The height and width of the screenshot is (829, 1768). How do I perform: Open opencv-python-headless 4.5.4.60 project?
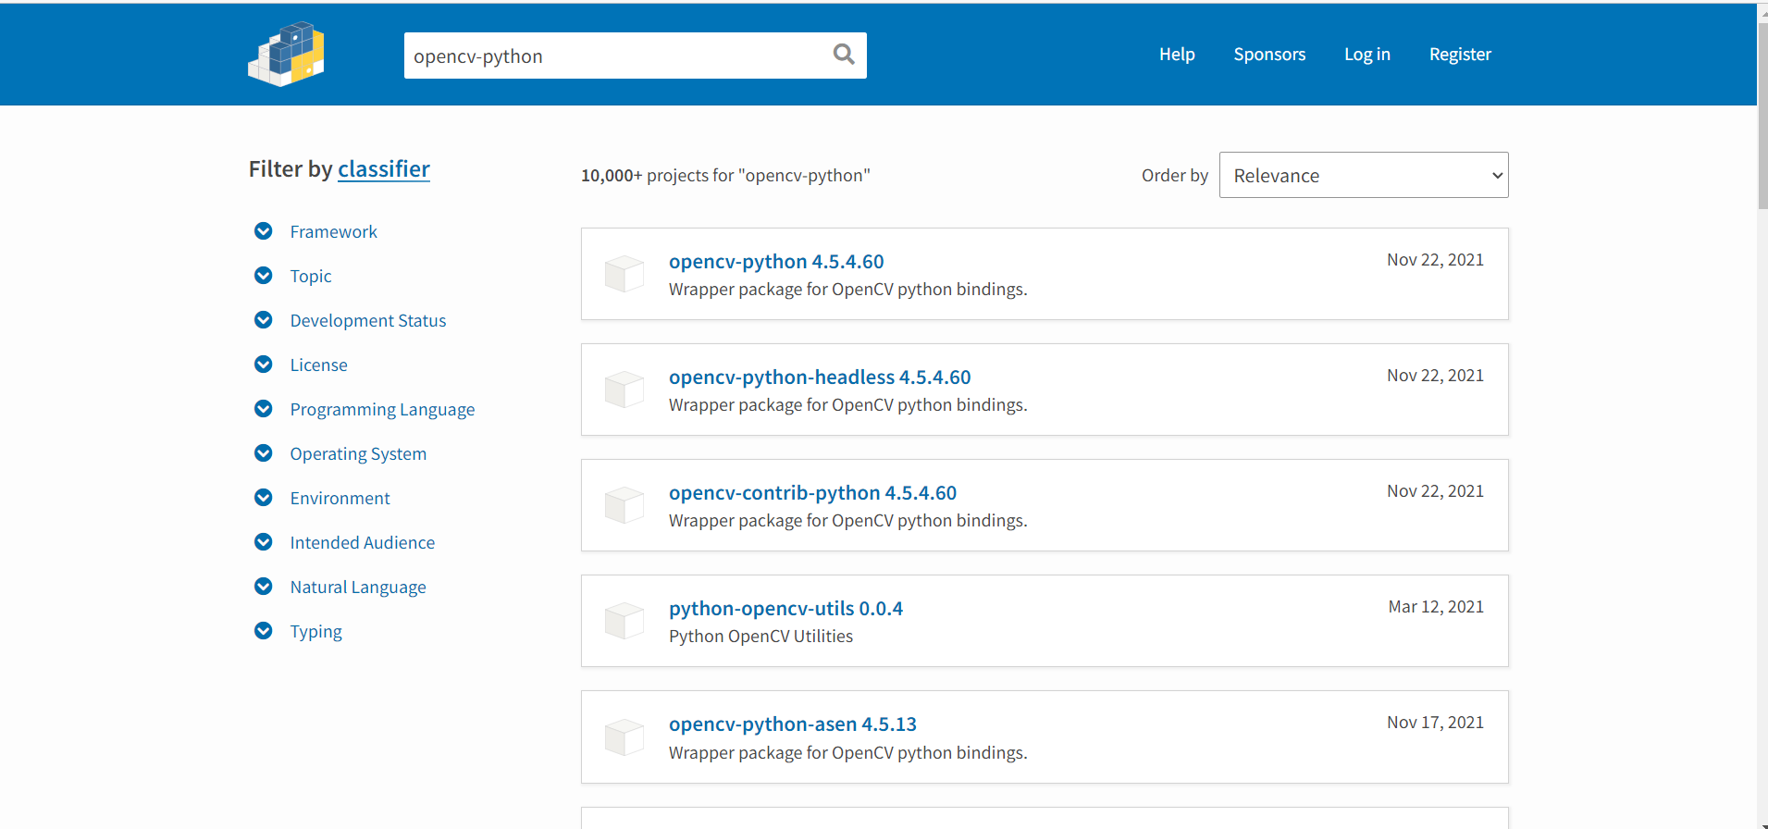[820, 377]
